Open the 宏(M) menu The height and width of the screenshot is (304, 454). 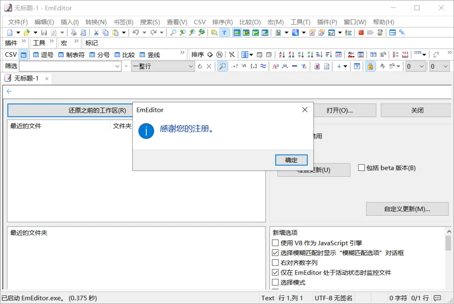click(275, 22)
